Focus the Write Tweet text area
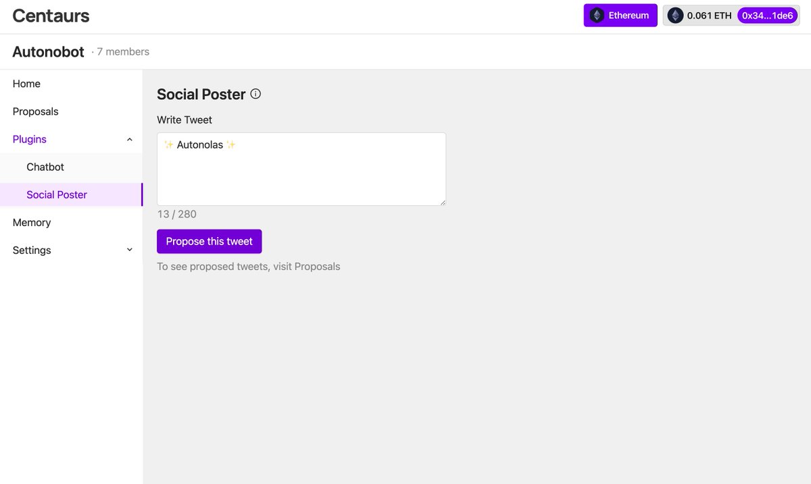Screen dimensions: 811x484 pyautogui.click(x=301, y=169)
